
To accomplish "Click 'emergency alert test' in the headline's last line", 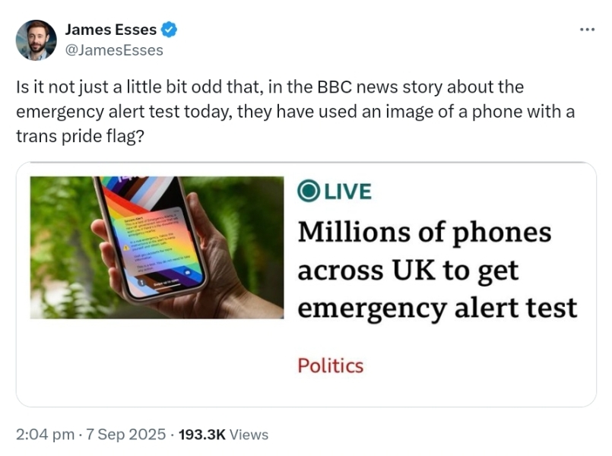I will coord(436,309).
